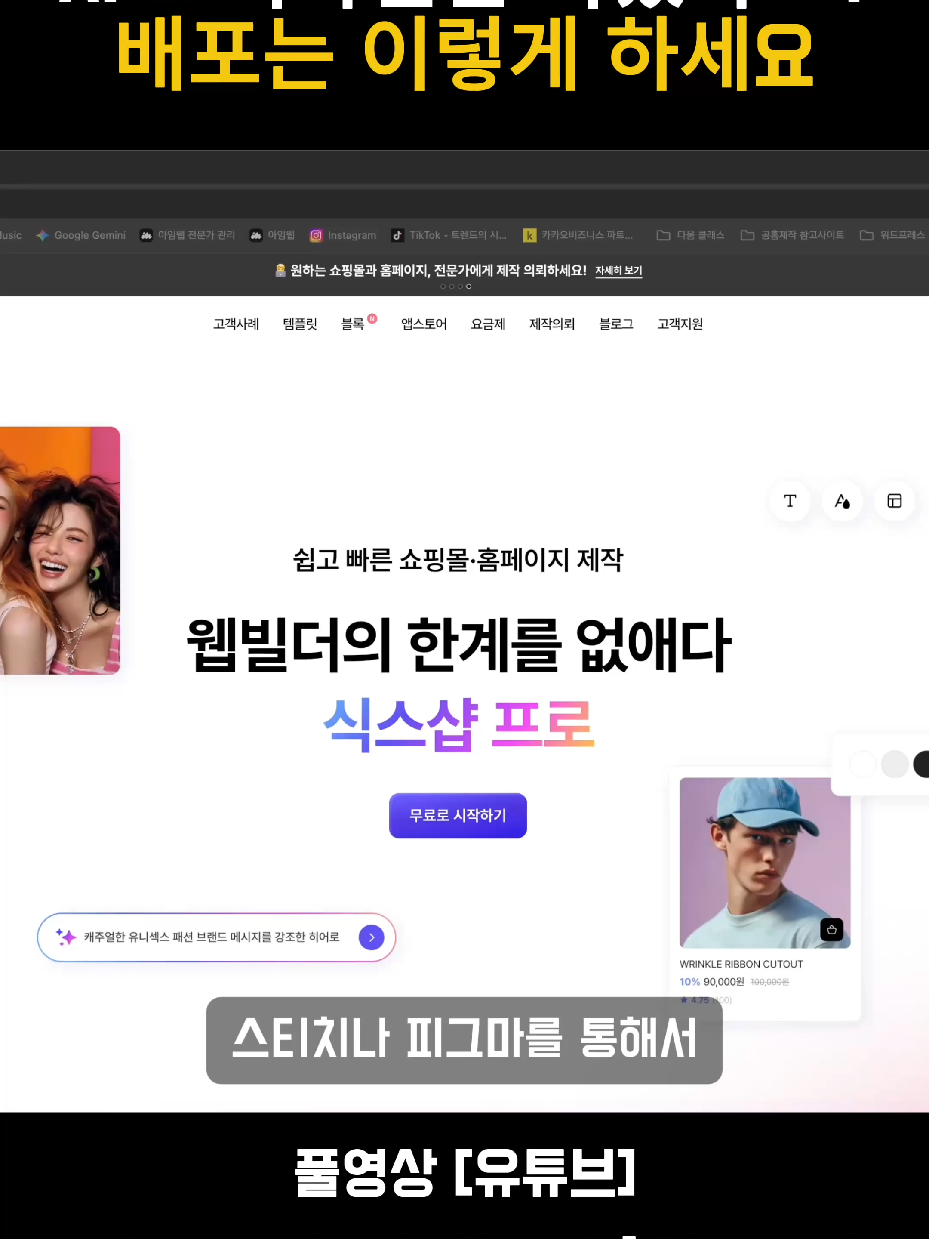The image size is (929, 1239).
Task: Open the 요금제 menu
Action: 488,324
